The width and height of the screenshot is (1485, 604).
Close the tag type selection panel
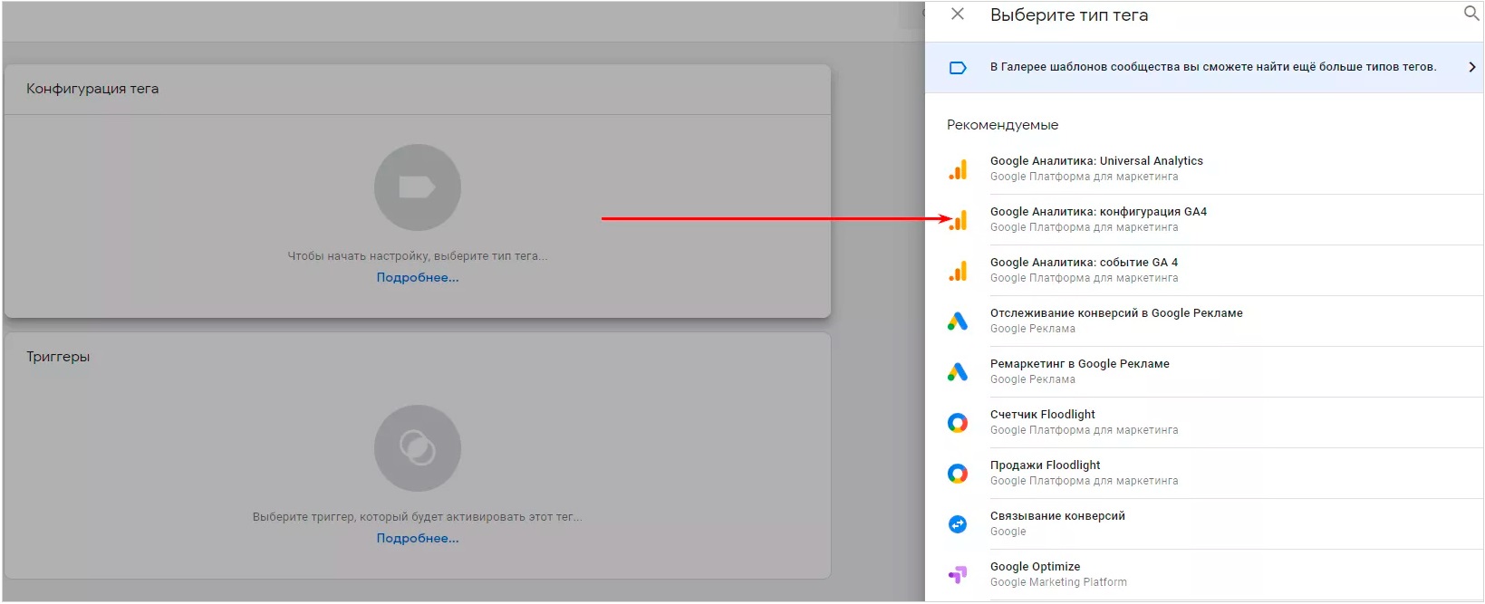958,14
